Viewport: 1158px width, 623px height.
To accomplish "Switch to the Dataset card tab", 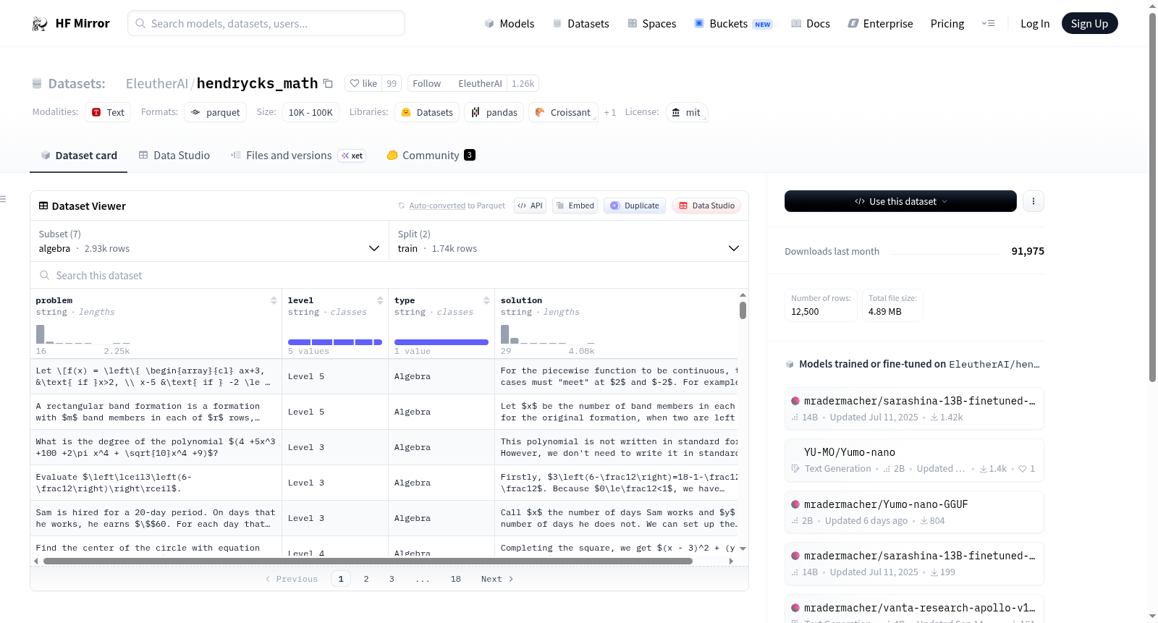I will [79, 156].
